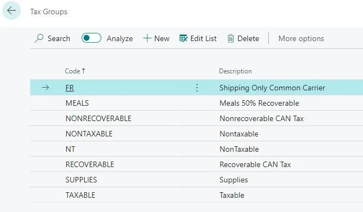Click the 'Taxable' description cell
The image size is (363, 212).
pos(232,195)
